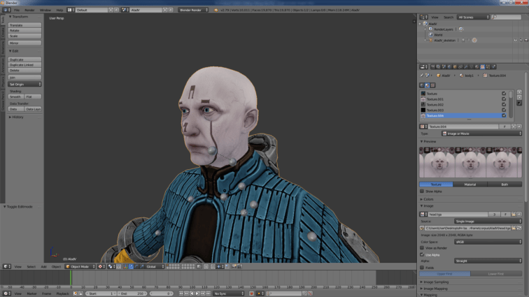Click the RenderLayers icon in the outliner
This screenshot has width=529, height=297.
click(x=430, y=29)
